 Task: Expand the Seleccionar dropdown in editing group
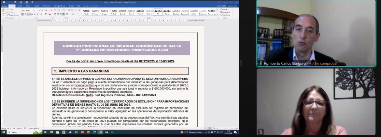(x=226, y=15)
